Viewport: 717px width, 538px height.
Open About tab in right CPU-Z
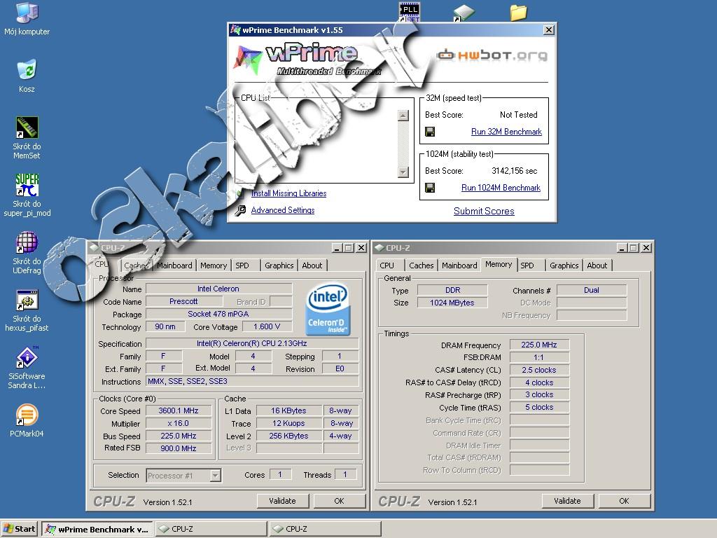pyautogui.click(x=597, y=265)
